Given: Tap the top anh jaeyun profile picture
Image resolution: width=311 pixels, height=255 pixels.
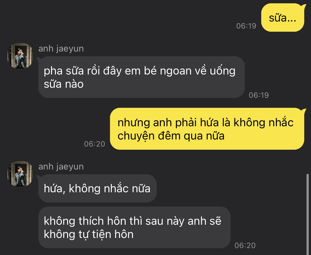Looking at the screenshot, I should click(20, 55).
